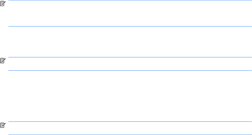Click right end of first note's bottom line

point(251,26)
